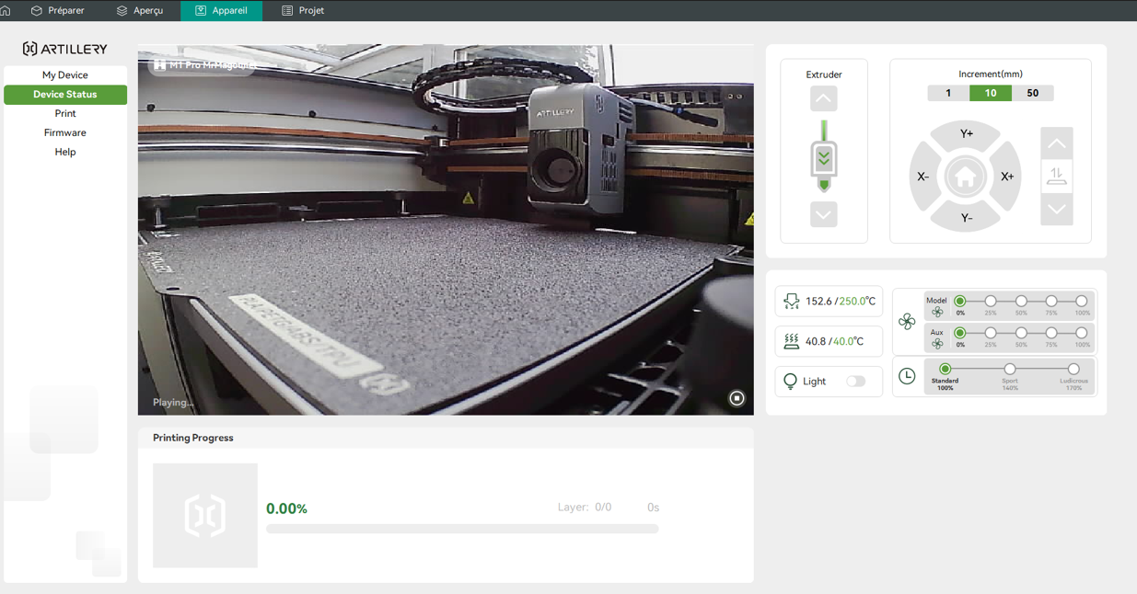
Task: Click the light bulb icon
Action: point(790,382)
